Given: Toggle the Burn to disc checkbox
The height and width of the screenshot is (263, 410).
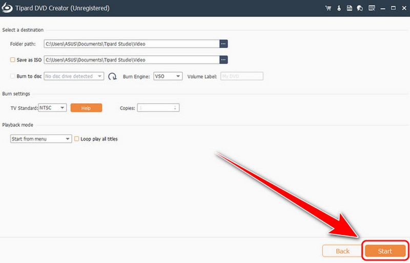Looking at the screenshot, I should [12, 76].
